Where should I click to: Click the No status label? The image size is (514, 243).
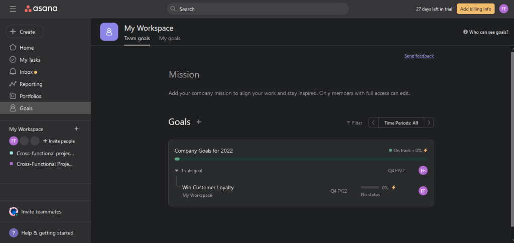(x=370, y=195)
